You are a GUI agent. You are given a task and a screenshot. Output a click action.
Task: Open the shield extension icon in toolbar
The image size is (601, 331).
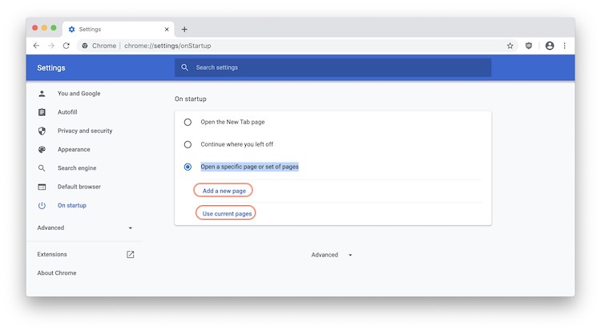(529, 46)
